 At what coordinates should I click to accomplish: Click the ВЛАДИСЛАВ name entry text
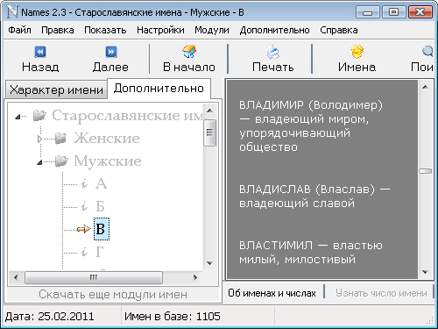click(x=314, y=196)
